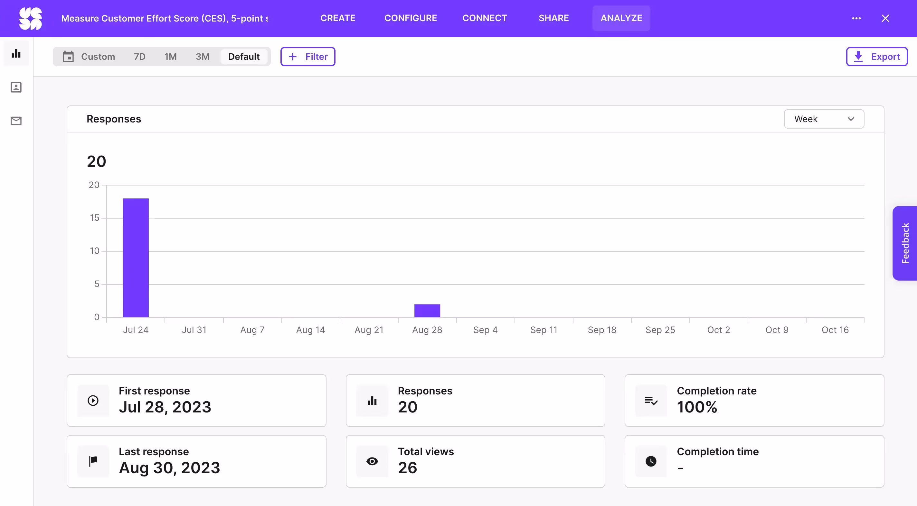The width and height of the screenshot is (917, 506).
Task: Click the survey title Measure Customer Effort Score
Action: [165, 18]
